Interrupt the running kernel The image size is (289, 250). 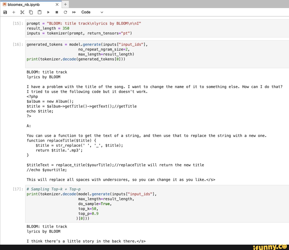pyautogui.click(x=57, y=12)
